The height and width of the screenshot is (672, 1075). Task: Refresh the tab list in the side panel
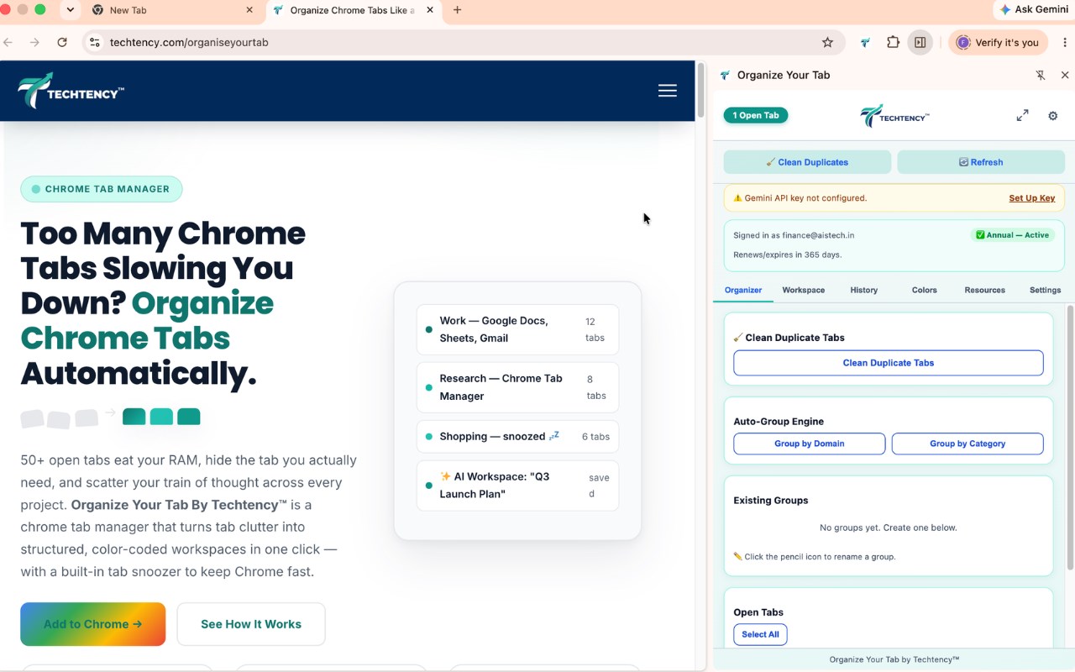(x=981, y=162)
